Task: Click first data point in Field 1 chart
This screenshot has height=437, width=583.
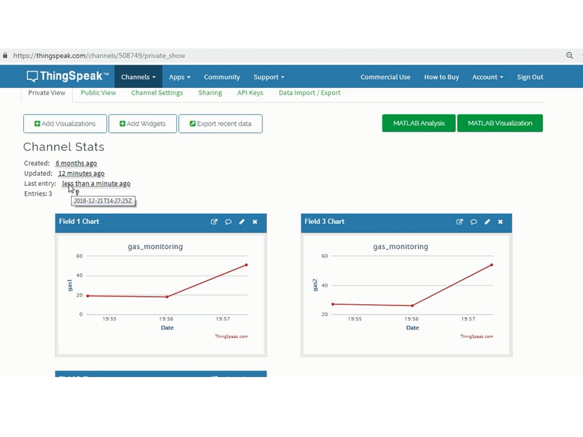Action: pos(88,296)
